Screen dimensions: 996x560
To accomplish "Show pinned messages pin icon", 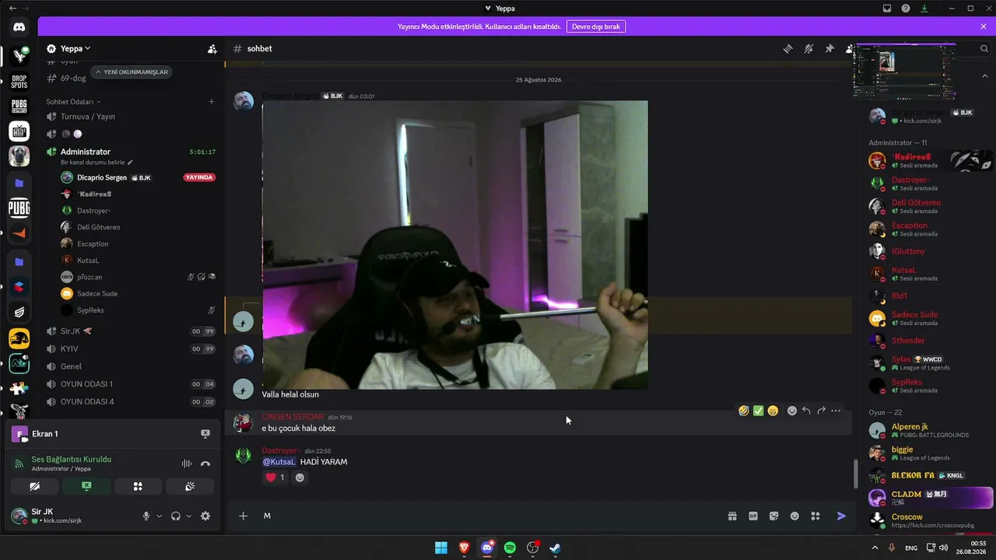I will point(829,48).
